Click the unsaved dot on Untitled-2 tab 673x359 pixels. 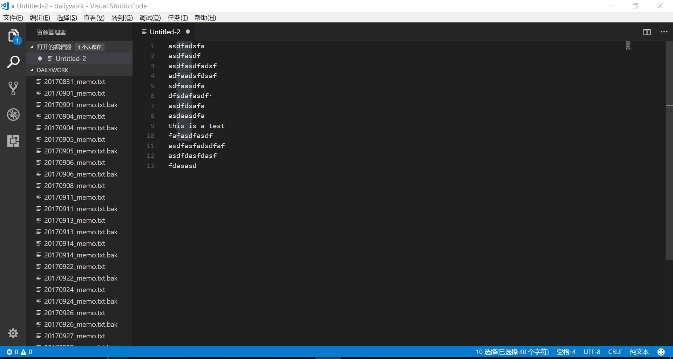(x=188, y=32)
